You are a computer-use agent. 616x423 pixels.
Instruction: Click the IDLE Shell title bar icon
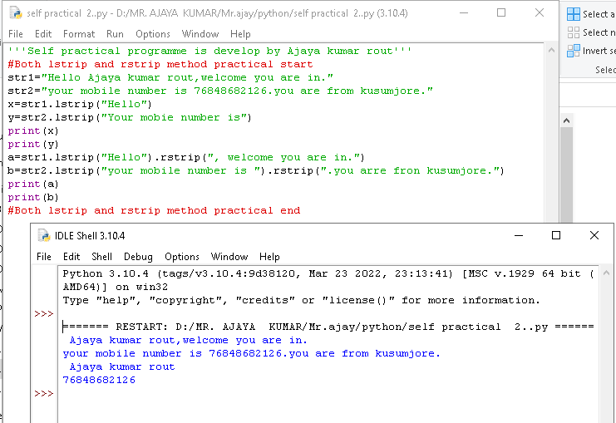tap(45, 235)
